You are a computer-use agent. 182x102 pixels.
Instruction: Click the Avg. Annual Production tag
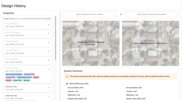point(14,74)
